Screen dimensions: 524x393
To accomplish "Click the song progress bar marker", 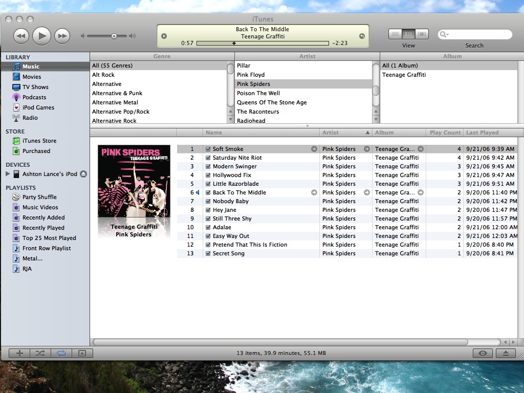I will 234,43.
